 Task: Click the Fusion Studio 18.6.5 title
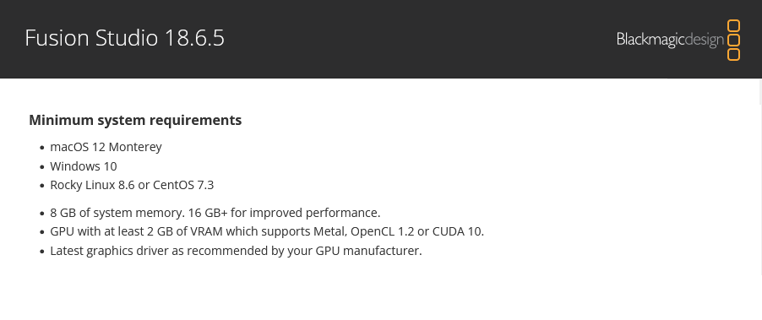click(x=124, y=38)
